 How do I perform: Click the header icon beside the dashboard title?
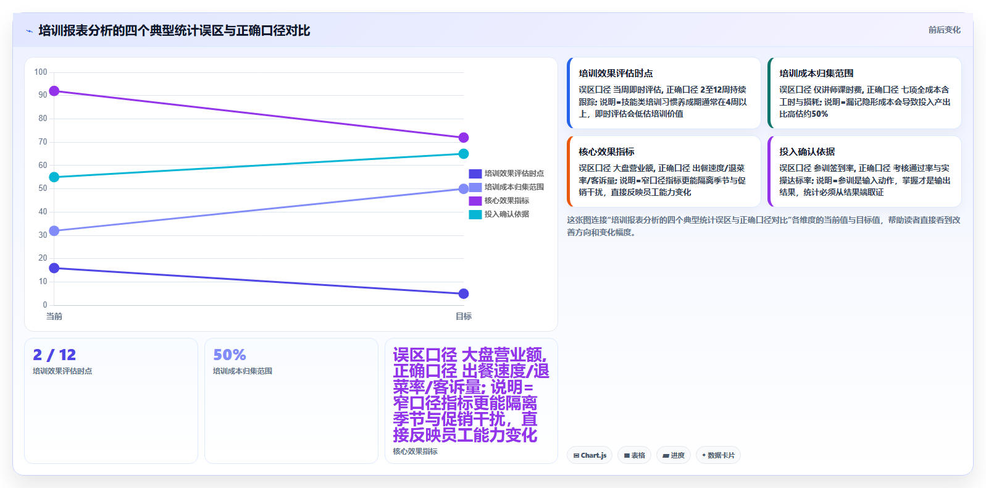click(x=29, y=31)
